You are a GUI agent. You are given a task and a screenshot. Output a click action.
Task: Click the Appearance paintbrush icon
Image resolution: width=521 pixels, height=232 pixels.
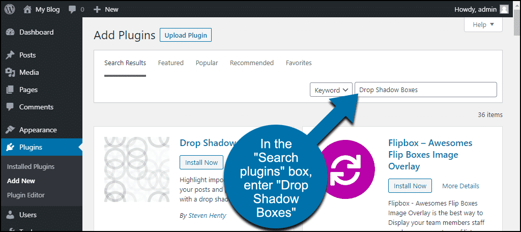point(10,130)
